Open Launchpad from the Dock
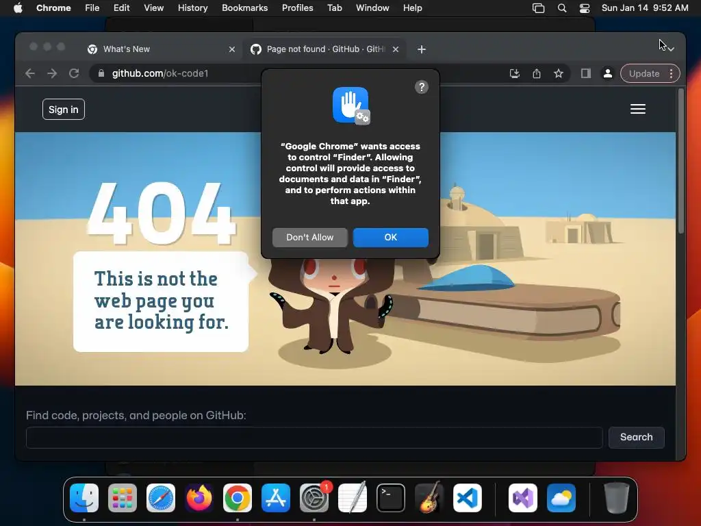 coord(123,498)
